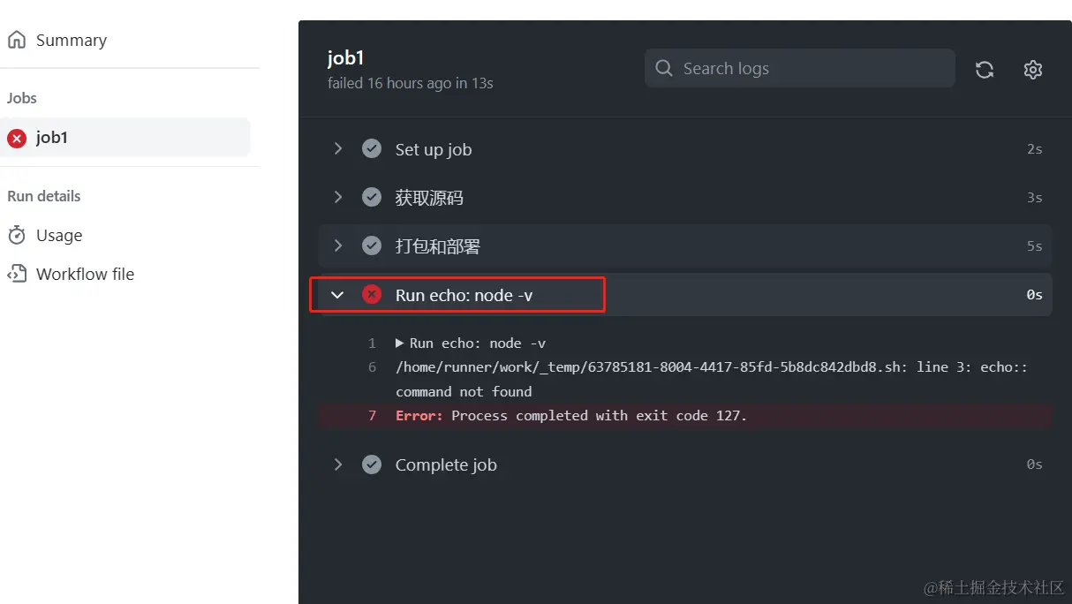The image size is (1072, 604).
Task: Select job1 in the Jobs sidebar
Action: [125, 138]
